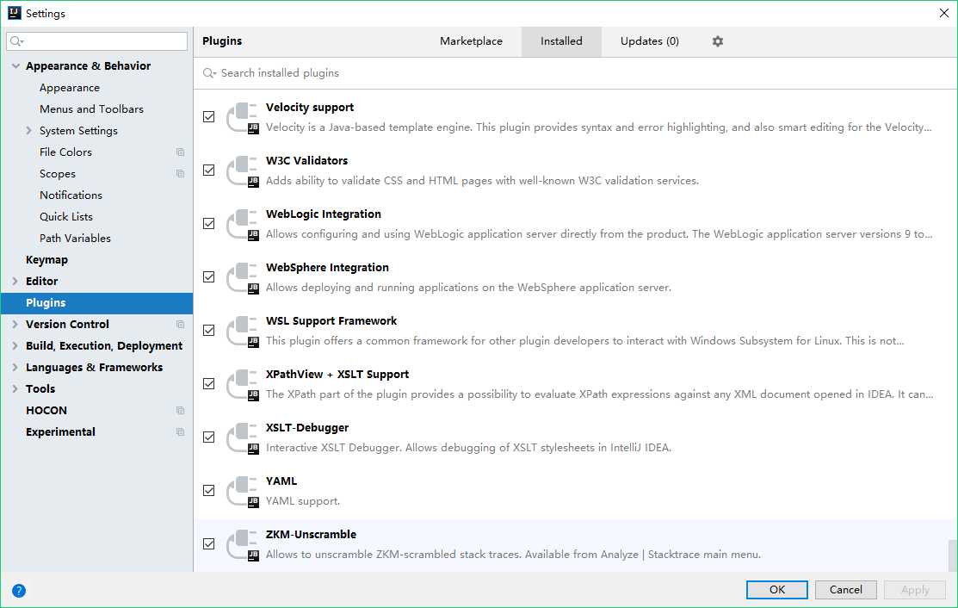
Task: Click the WSL Support Framework plugin icon
Action: point(243,331)
